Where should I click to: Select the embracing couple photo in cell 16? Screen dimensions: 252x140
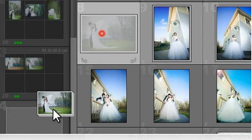172,96
